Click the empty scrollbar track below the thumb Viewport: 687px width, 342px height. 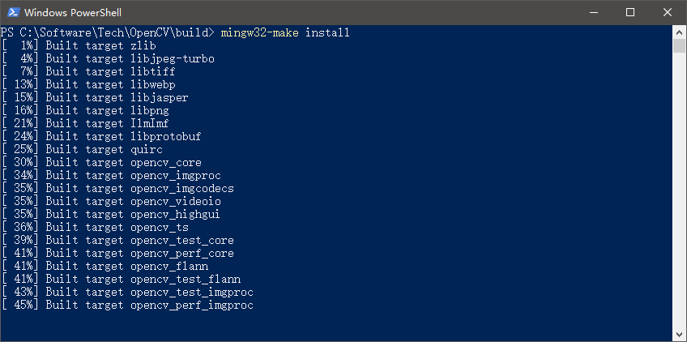tap(679, 189)
